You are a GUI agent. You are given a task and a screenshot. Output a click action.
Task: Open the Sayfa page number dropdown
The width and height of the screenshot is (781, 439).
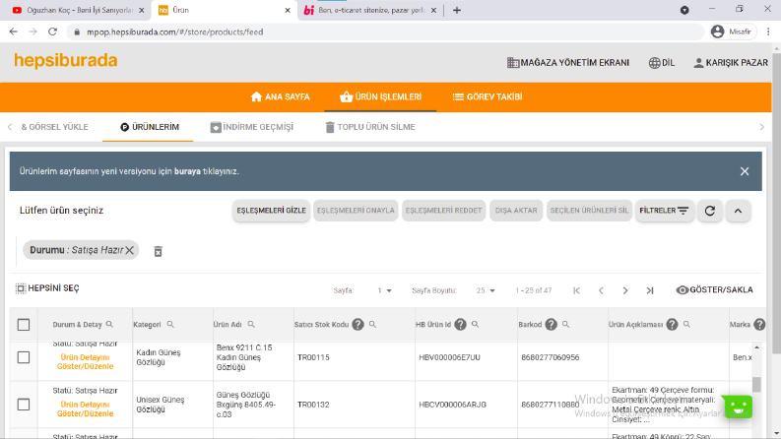(384, 290)
